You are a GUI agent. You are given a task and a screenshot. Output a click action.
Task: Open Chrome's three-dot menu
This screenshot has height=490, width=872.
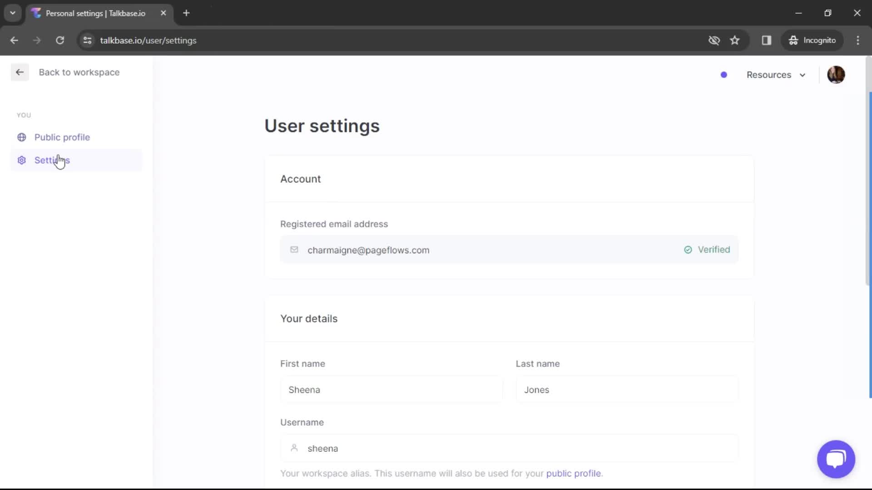[x=858, y=40]
